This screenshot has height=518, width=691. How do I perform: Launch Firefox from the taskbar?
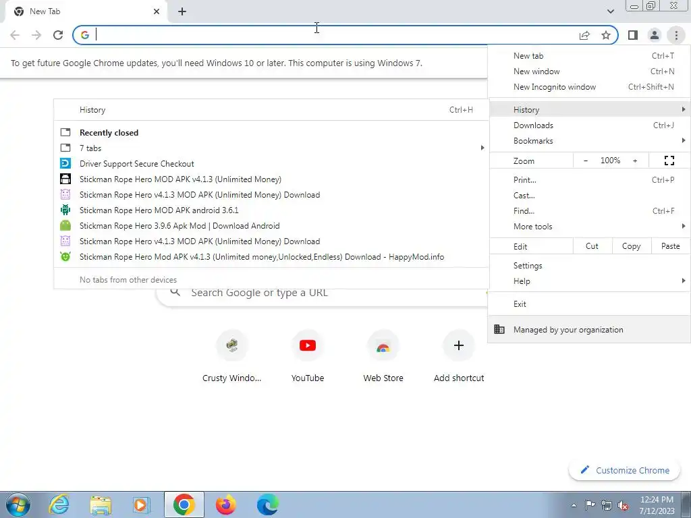[225, 505]
